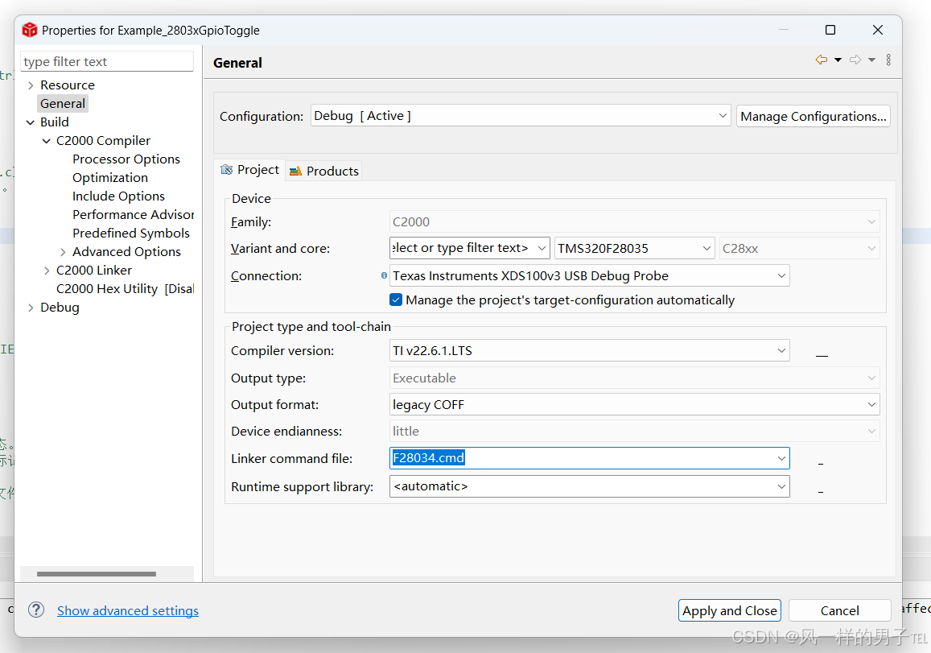The width and height of the screenshot is (931, 653).
Task: Open the forward history dropdown arrow
Action: pyautogui.click(x=871, y=60)
